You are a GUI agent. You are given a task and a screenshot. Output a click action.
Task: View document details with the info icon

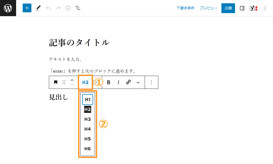coord(68,8)
